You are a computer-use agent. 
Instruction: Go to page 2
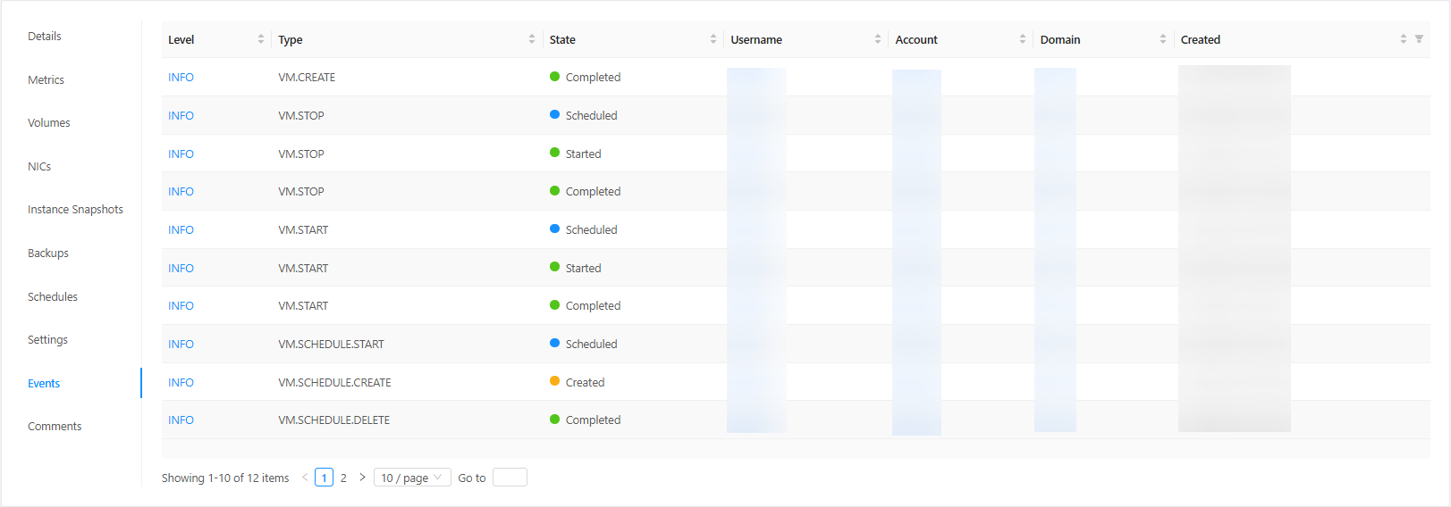click(x=343, y=478)
